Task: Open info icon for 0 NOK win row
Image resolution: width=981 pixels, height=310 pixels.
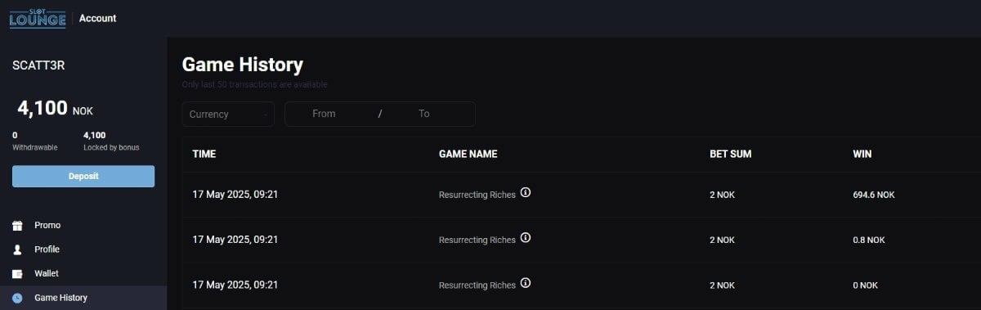Action: pyautogui.click(x=526, y=284)
